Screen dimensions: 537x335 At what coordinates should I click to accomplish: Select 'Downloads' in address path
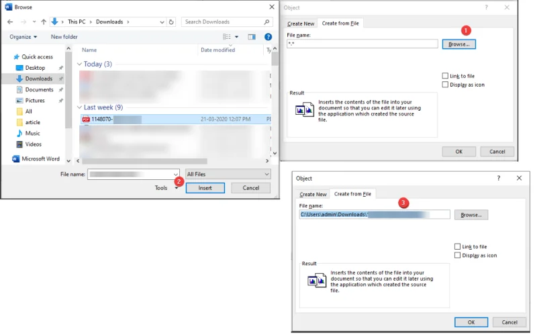point(109,21)
